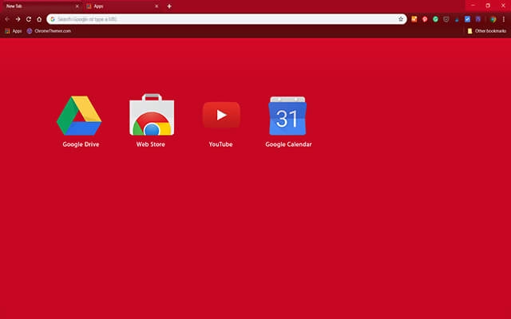Go forward with the forward arrow
The width and height of the screenshot is (511, 319).
pos(18,19)
